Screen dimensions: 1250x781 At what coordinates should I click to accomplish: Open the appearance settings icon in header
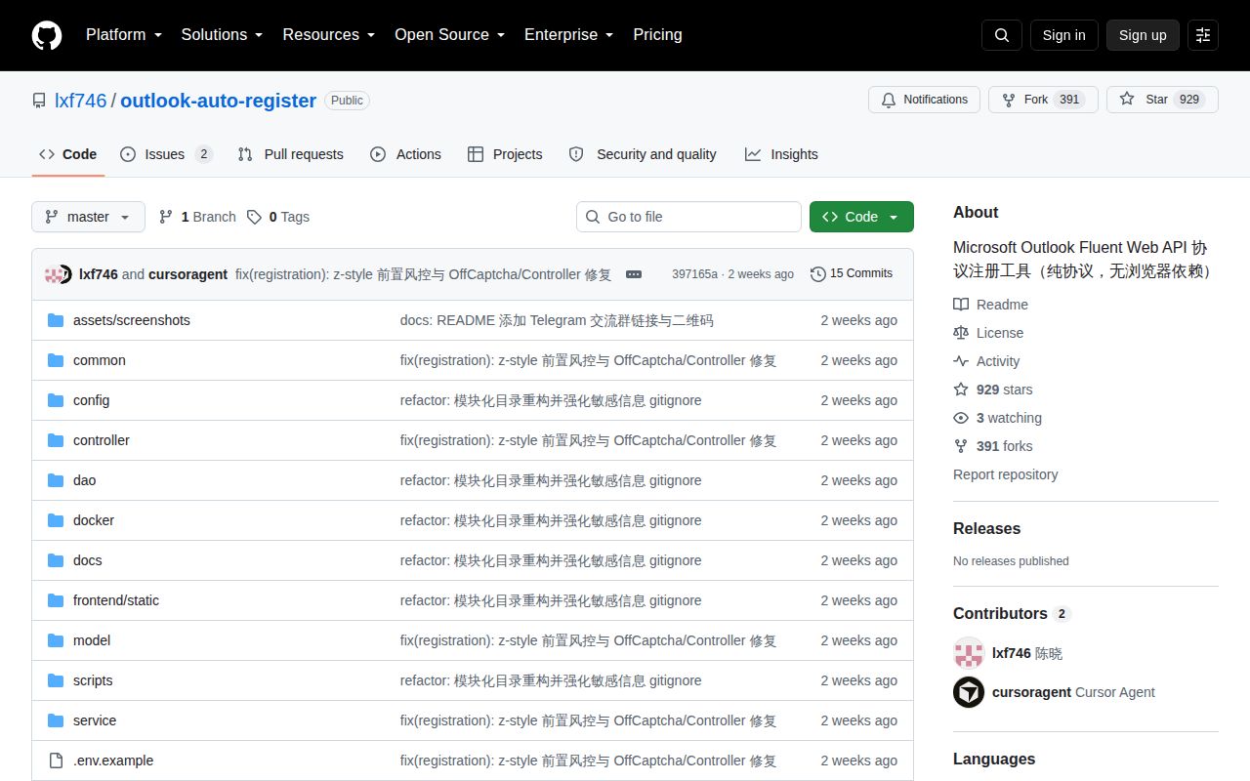point(1203,35)
